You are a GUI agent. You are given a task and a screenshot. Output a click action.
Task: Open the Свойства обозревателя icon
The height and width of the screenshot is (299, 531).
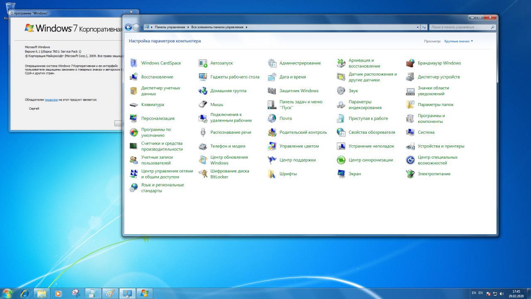pyautogui.click(x=341, y=132)
